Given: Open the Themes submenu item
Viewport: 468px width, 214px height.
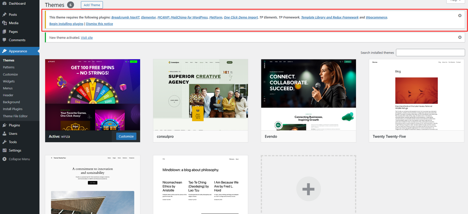Looking at the screenshot, I should [8, 60].
